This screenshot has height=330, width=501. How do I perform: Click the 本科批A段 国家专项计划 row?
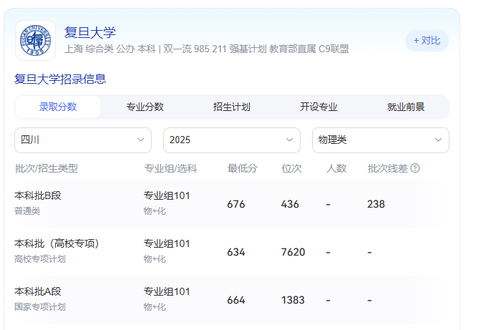tap(223, 299)
